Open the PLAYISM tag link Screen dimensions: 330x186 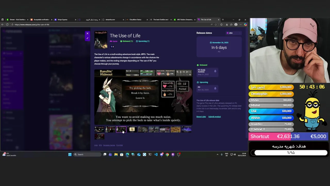coord(119,145)
